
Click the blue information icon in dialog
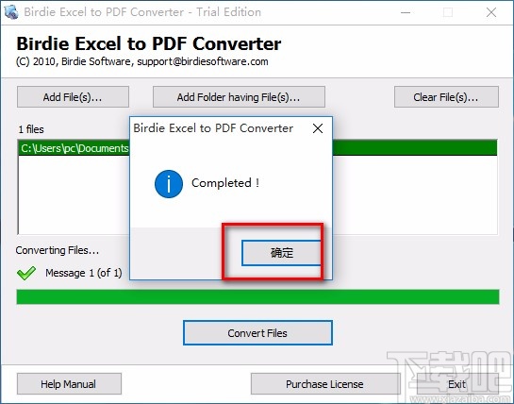coord(169,184)
